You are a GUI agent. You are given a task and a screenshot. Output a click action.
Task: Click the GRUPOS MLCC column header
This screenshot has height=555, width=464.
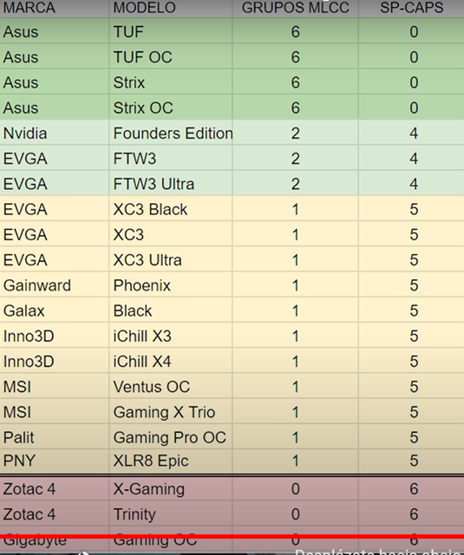click(x=295, y=8)
